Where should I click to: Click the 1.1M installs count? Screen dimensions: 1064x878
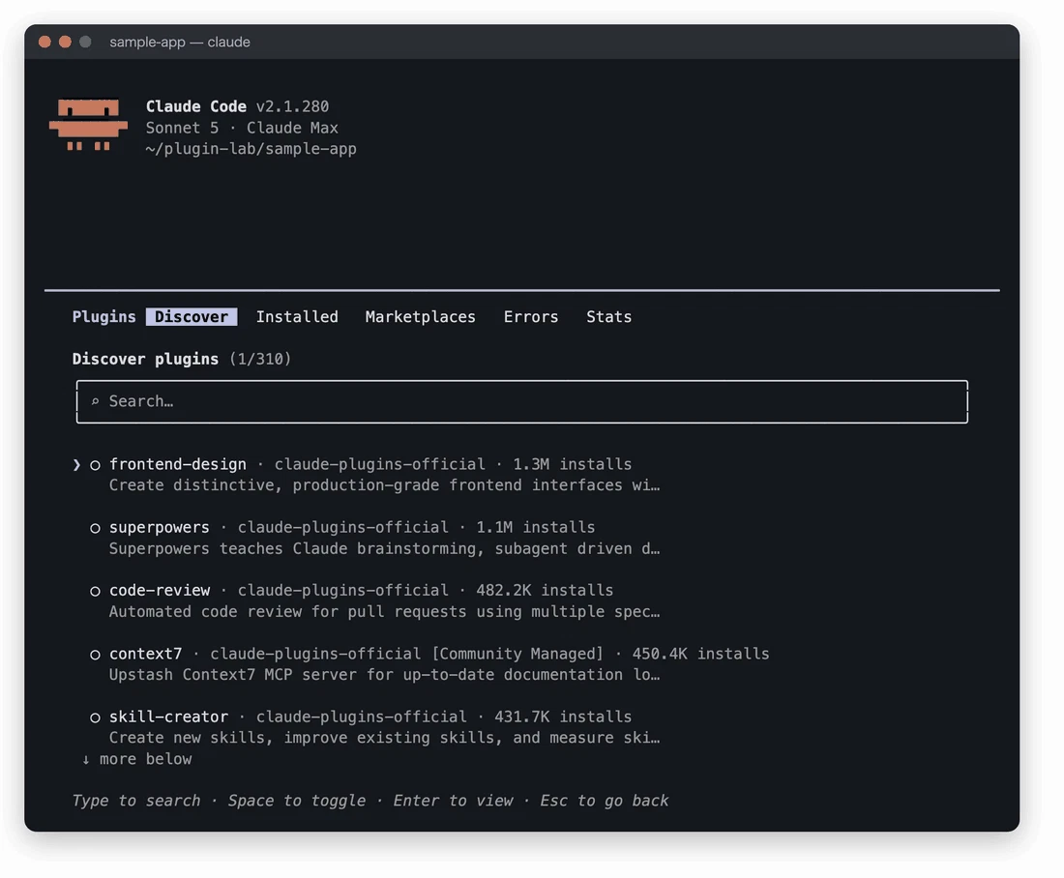coord(536,527)
